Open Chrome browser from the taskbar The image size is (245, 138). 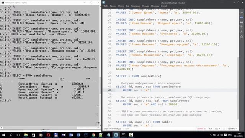point(93,135)
